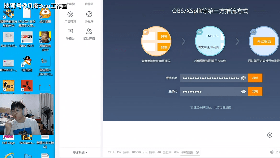Select LPL2021春季赛 document on desktop
Screen dimensions: 280x158
pyautogui.click(x=27, y=18)
